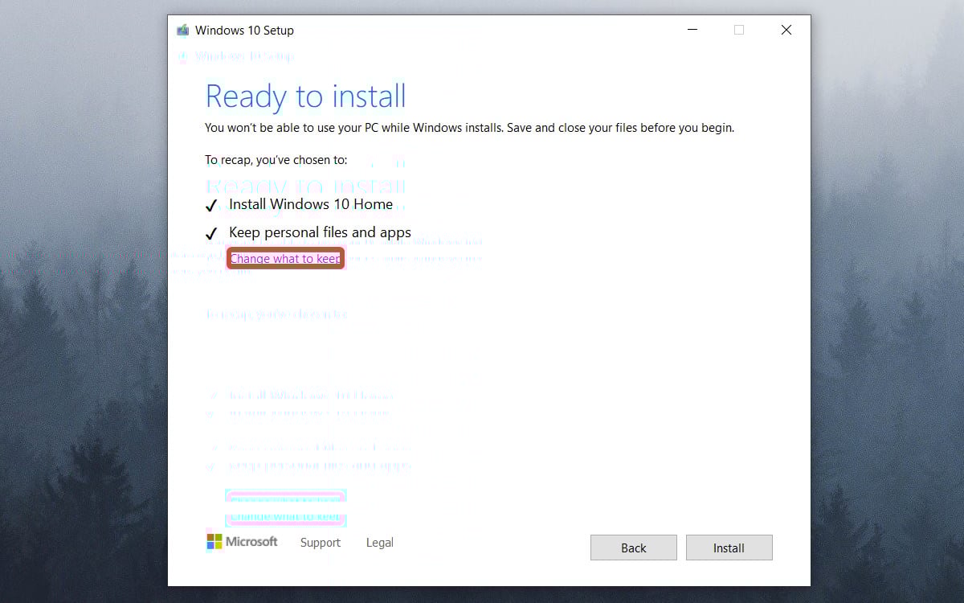Click the Windows 10 Setup title bar icon
The height and width of the screenshot is (603, 964).
coord(183,31)
